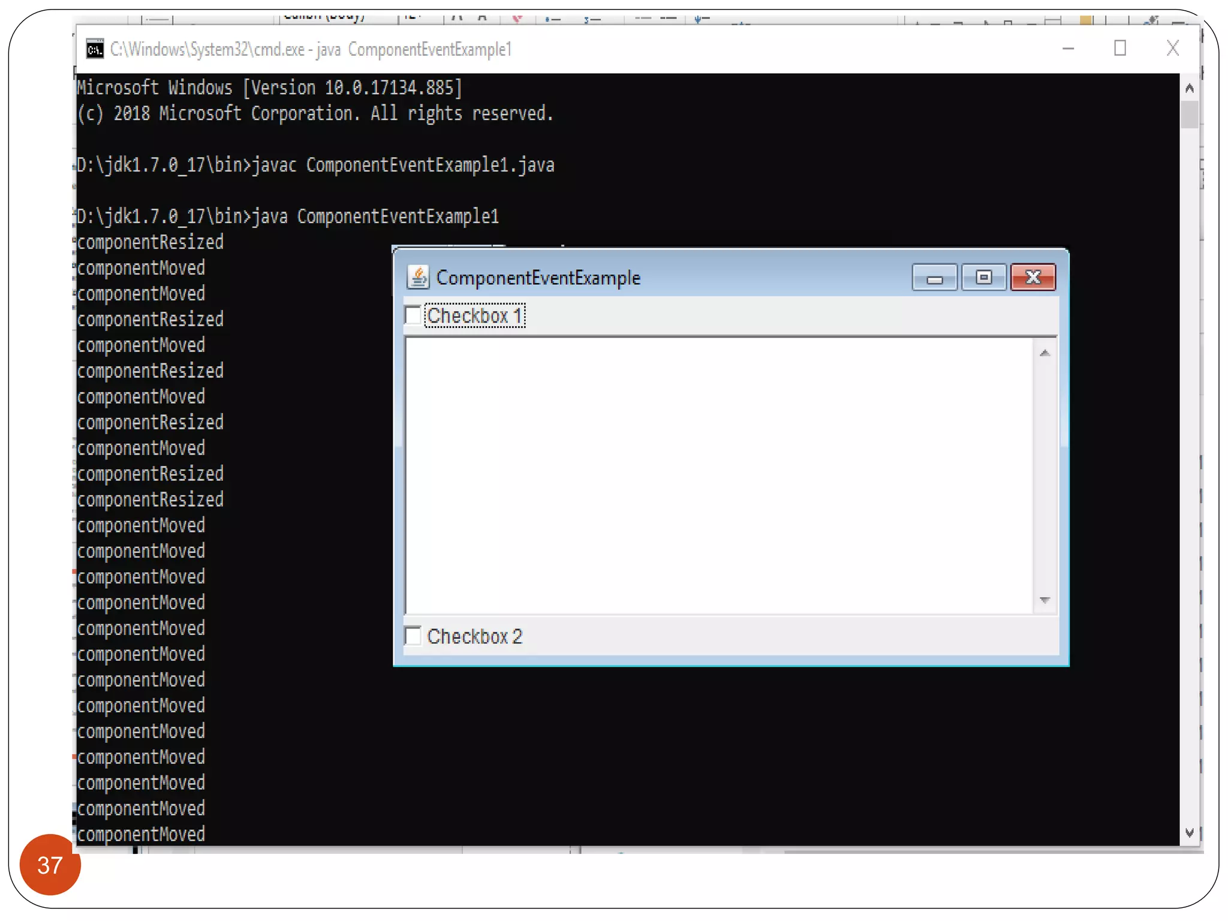The height and width of the screenshot is (921, 1228).
Task: Minimize the Command Prompt window
Action: pyautogui.click(x=1068, y=49)
